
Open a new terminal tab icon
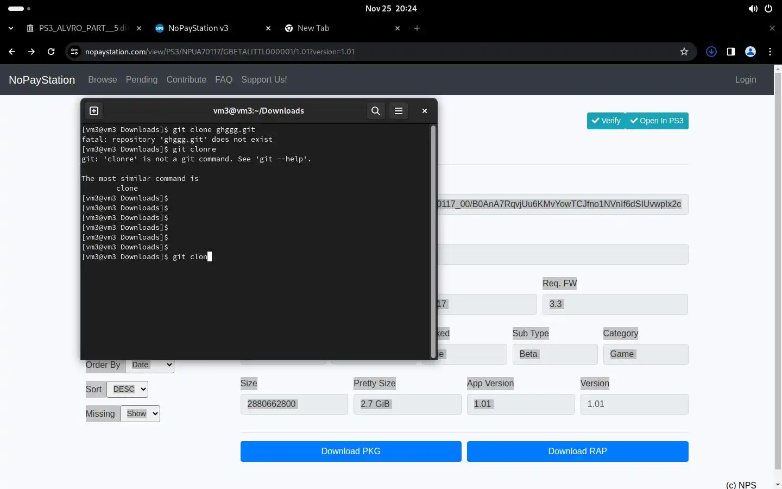[94, 111]
